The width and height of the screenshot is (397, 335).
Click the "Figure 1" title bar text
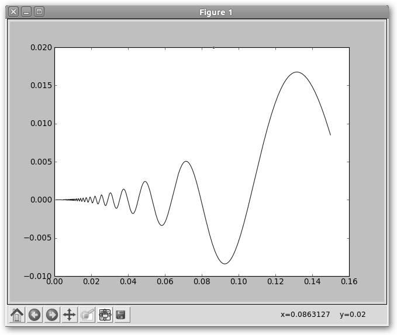click(216, 12)
